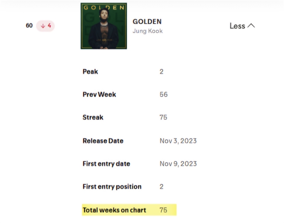Select the Streak label
The width and height of the screenshot is (284, 223).
93,118
